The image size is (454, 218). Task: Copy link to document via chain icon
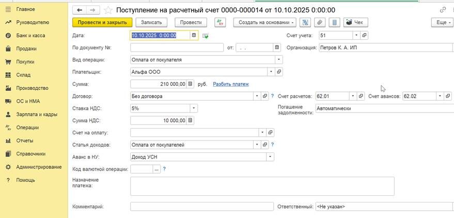point(443,10)
